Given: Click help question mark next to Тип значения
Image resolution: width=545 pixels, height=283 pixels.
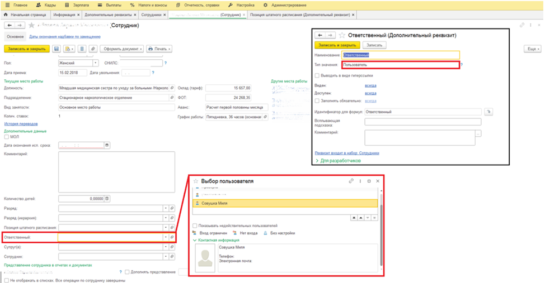Looking at the screenshot, I should 462,65.
